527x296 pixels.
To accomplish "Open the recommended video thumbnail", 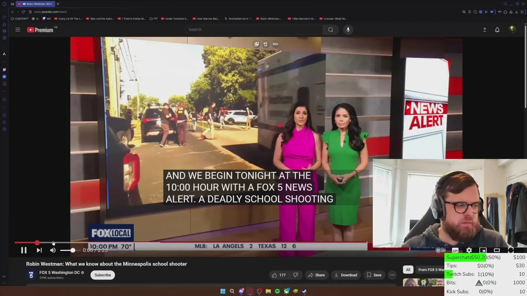I will (x=423, y=282).
